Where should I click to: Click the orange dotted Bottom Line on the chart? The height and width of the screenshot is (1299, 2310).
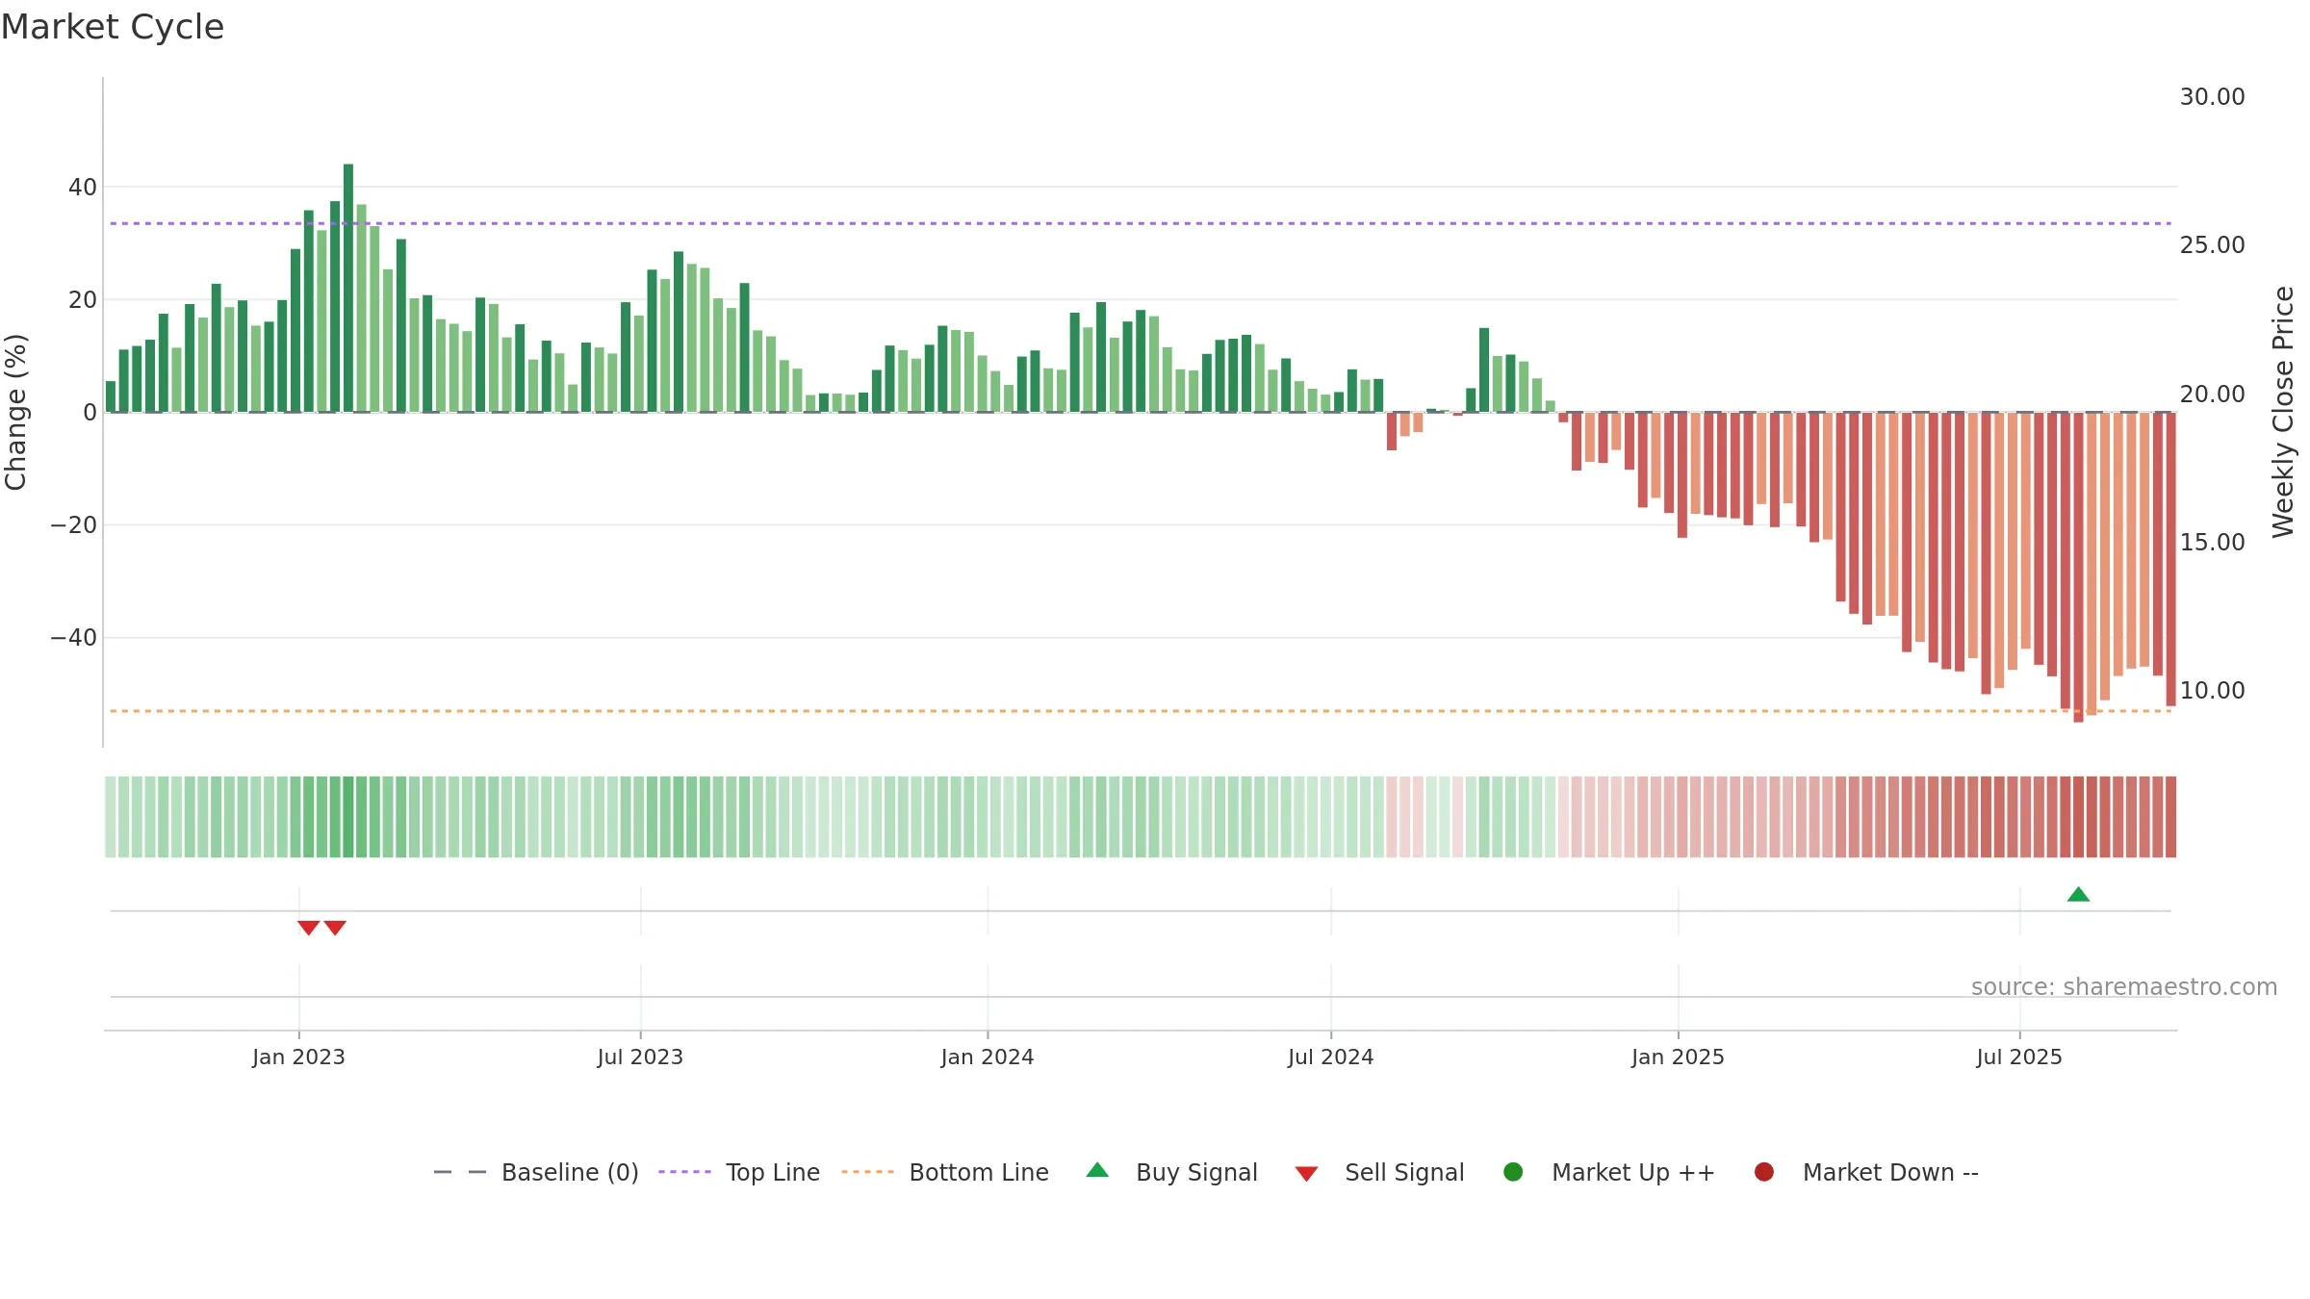pyautogui.click(x=1141, y=711)
